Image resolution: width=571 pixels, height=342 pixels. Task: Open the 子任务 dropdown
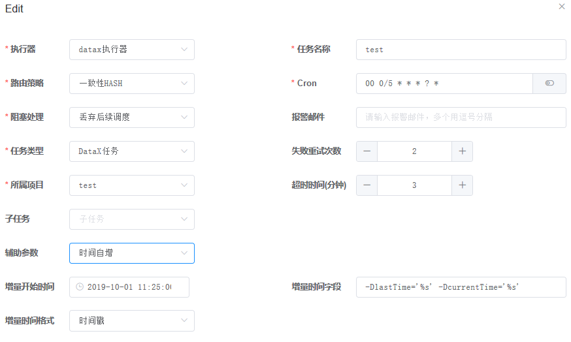pyautogui.click(x=132, y=219)
